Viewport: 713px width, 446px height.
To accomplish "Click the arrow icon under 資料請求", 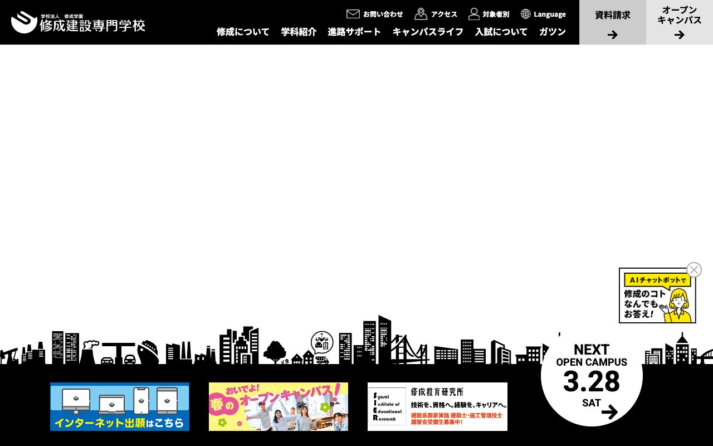I will [x=612, y=35].
